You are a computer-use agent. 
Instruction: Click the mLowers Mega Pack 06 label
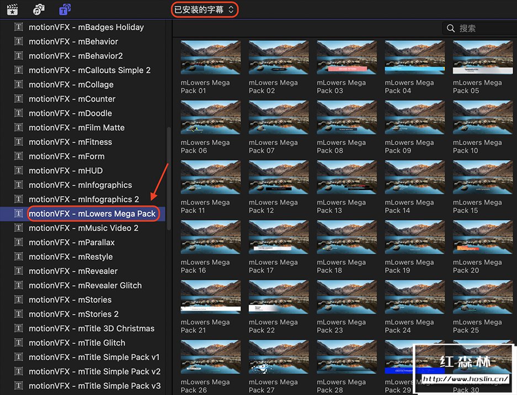click(x=205, y=146)
